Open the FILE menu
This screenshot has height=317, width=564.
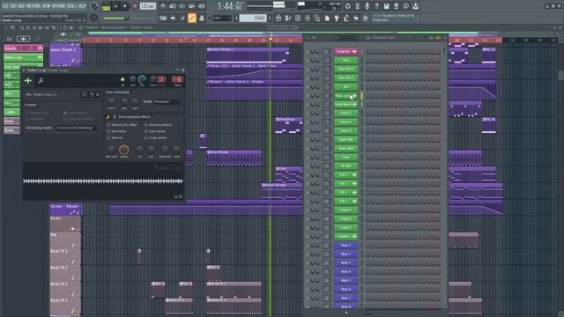pos(5,6)
